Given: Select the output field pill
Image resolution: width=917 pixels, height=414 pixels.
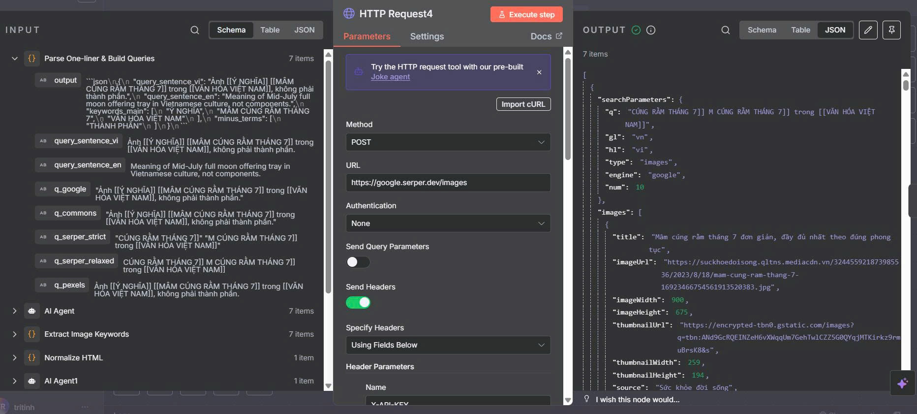Looking at the screenshot, I should [x=59, y=80].
